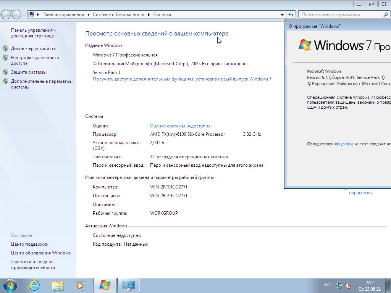
Task: Select AMD FX(tm)-6100 Six-Core Processor text
Action: tap(187, 134)
